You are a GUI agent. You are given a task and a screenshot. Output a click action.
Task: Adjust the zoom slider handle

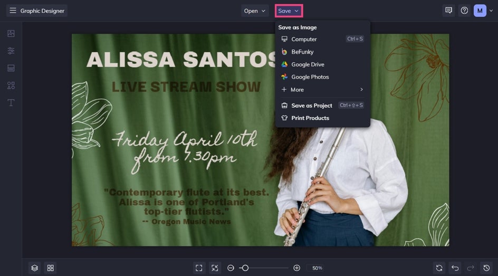(245, 268)
